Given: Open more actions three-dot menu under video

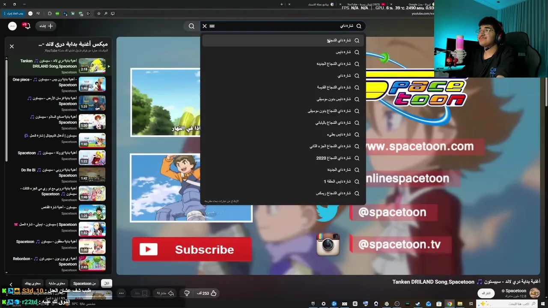Looking at the screenshot, I should (x=121, y=293).
